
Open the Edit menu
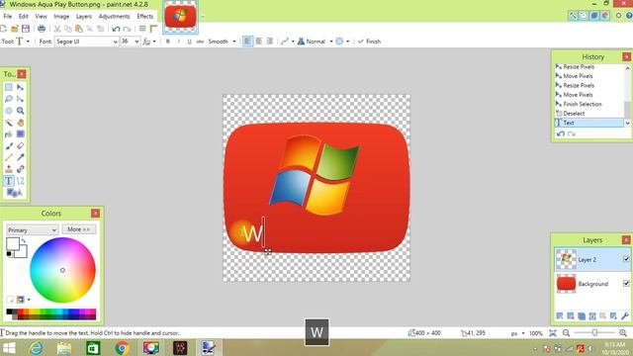tap(24, 16)
